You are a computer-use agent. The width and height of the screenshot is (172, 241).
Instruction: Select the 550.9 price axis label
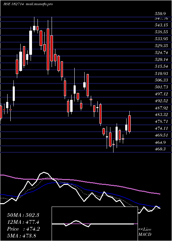pyautogui.click(x=160, y=14)
